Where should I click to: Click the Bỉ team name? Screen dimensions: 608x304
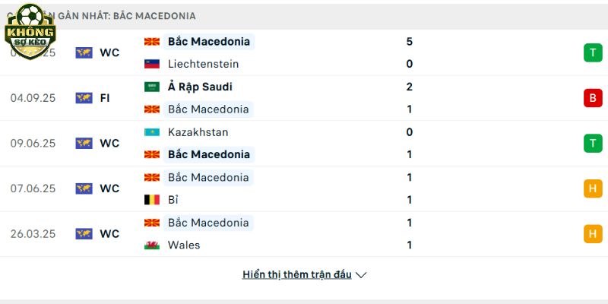coord(174,200)
